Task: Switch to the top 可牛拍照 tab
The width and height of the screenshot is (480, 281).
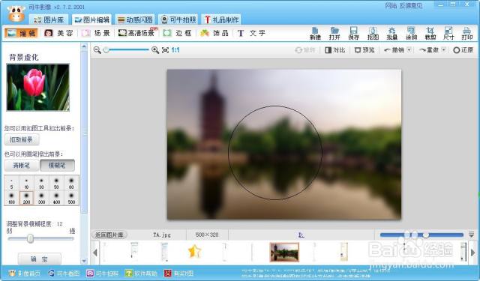Action: [178, 20]
